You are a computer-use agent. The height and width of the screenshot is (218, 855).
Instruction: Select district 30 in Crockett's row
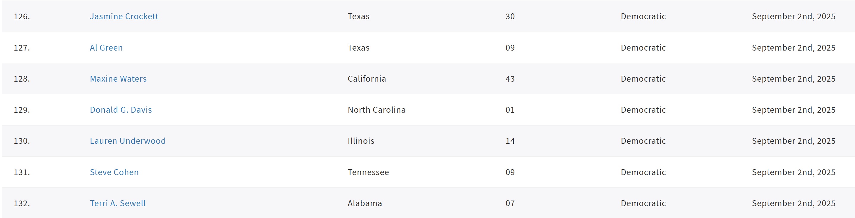[510, 16]
